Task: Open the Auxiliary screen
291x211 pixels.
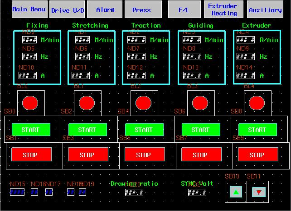Action: point(265,9)
